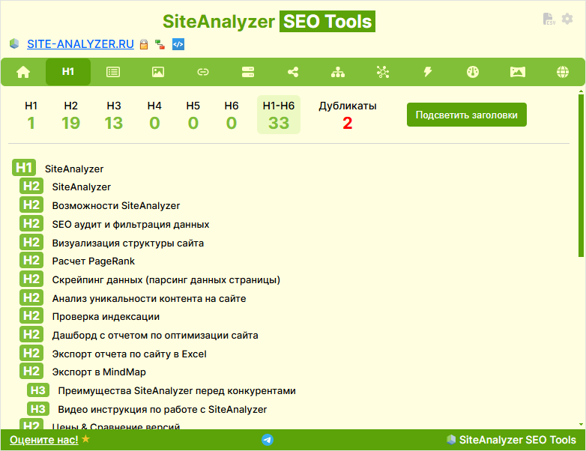Open the sitemap structure tab icon

pyautogui.click(x=338, y=72)
